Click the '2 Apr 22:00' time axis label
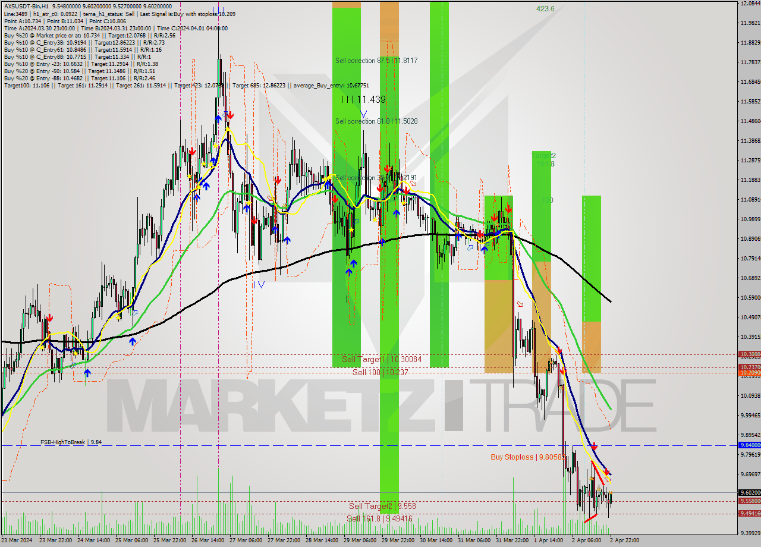 click(624, 540)
